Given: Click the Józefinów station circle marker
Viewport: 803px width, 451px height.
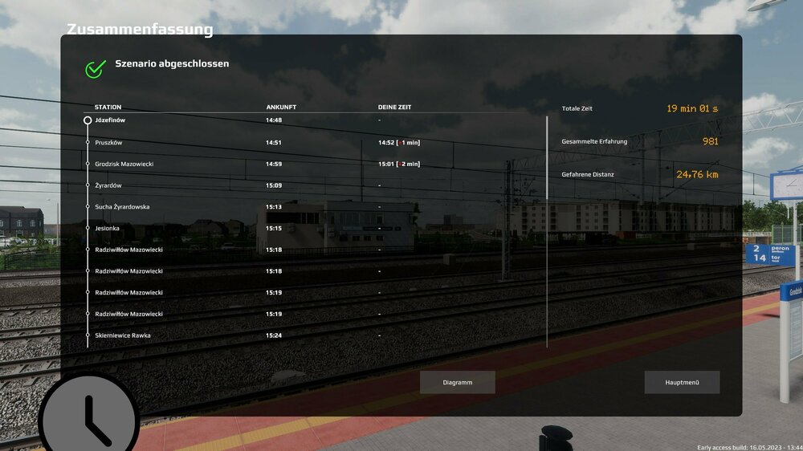Looking at the screenshot, I should [88, 120].
